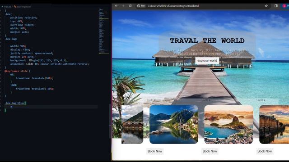
Task: Open the lakeside chalet thumbnail
Action: (132, 124)
